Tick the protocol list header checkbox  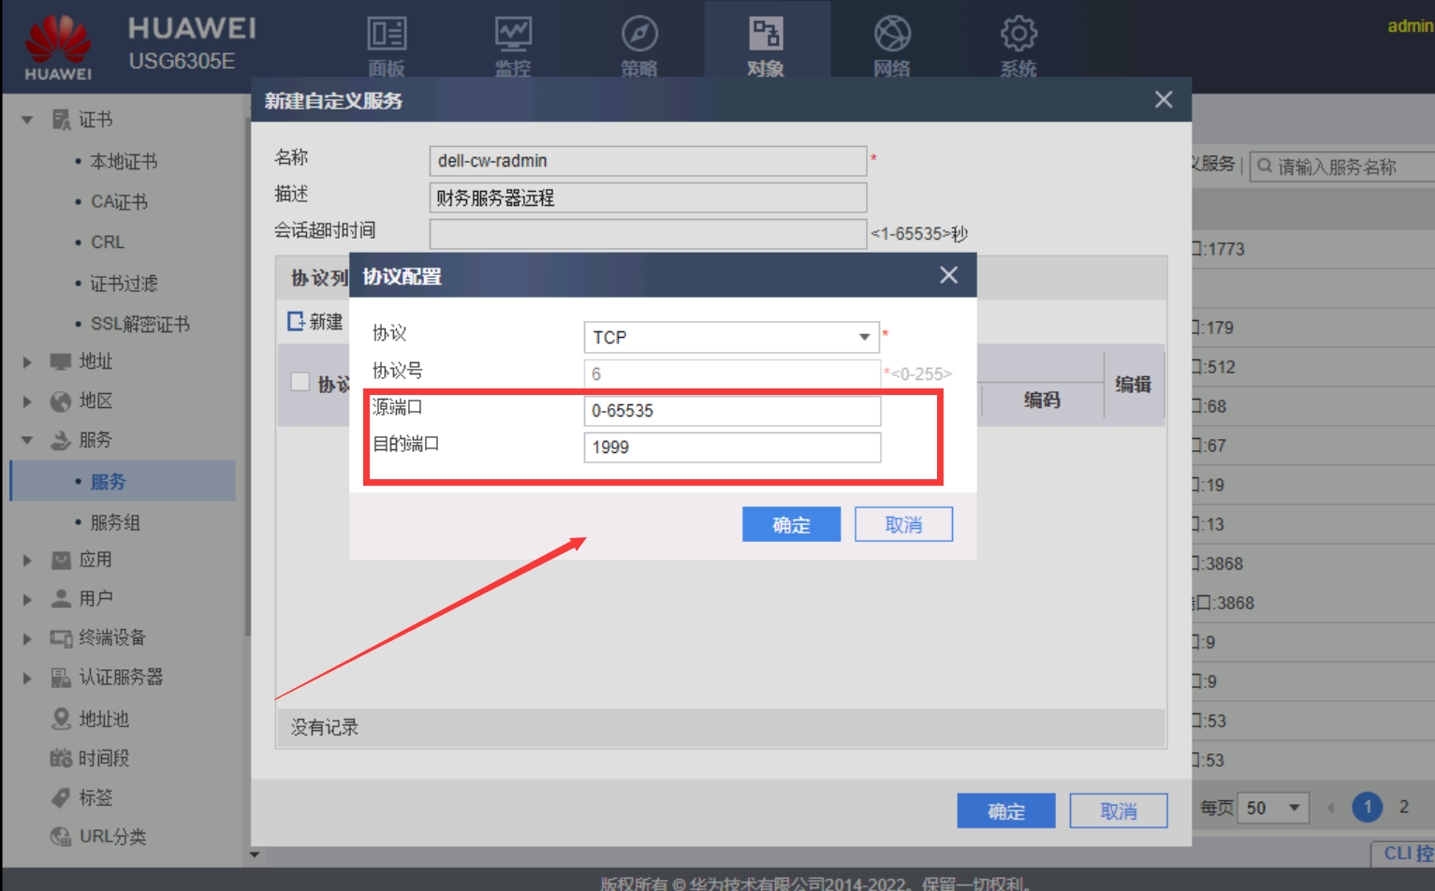(x=300, y=382)
